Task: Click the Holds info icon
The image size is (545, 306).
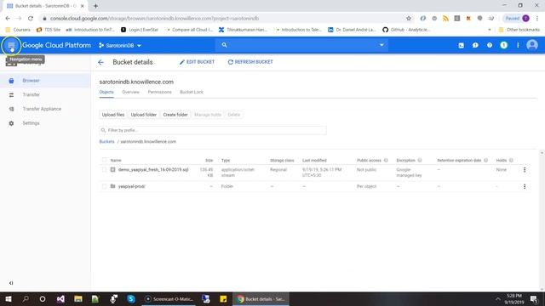Action: coord(511,161)
